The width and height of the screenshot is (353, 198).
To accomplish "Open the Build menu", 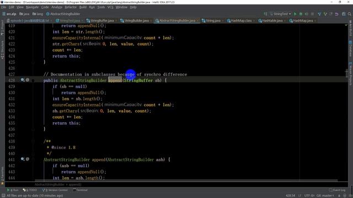I will (x=83, y=7).
